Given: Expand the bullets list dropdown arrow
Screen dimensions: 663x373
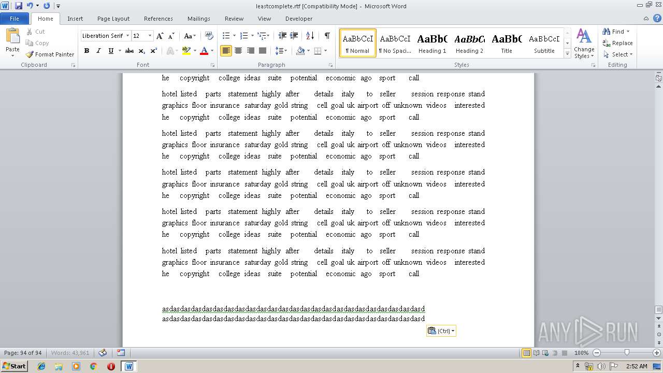Looking at the screenshot, I should point(234,36).
